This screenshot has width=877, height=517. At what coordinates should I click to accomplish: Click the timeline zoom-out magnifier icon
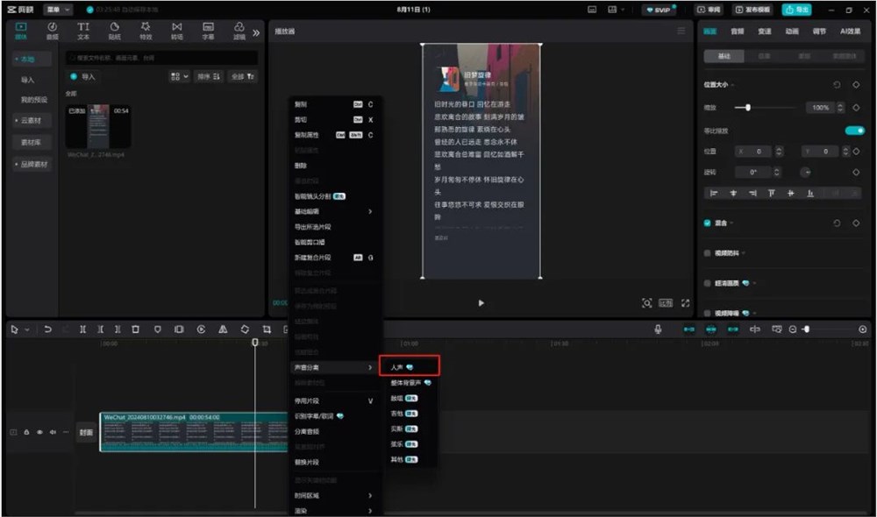tap(793, 329)
